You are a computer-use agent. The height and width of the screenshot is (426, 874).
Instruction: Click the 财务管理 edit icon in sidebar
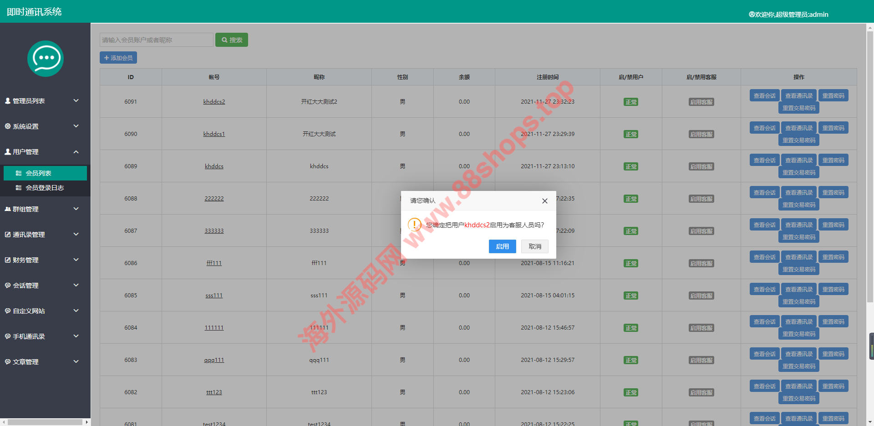click(x=8, y=260)
